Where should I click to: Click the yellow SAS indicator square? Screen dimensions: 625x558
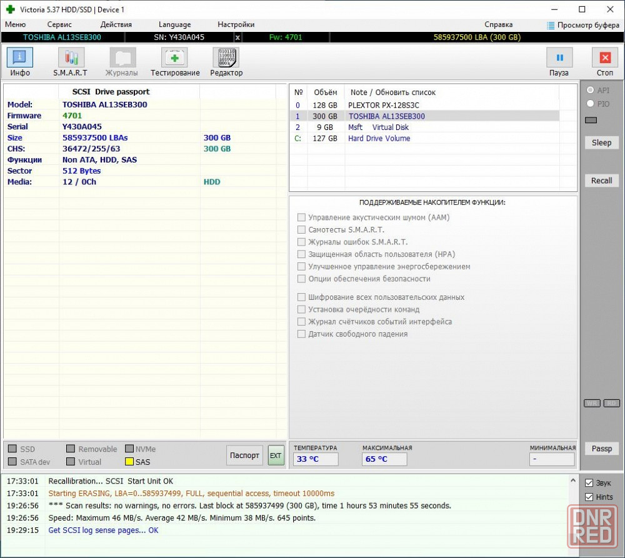coord(129,462)
